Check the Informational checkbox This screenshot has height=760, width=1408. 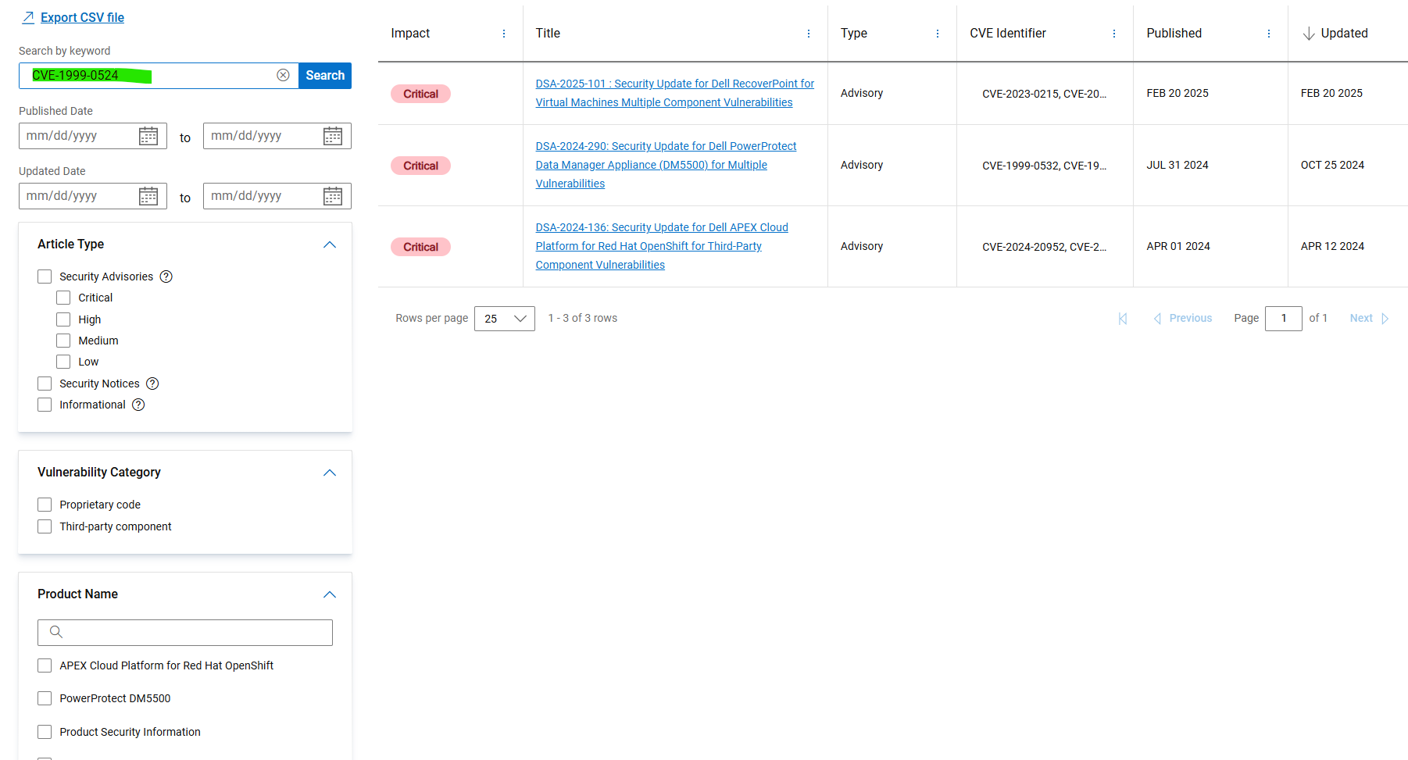(x=45, y=405)
